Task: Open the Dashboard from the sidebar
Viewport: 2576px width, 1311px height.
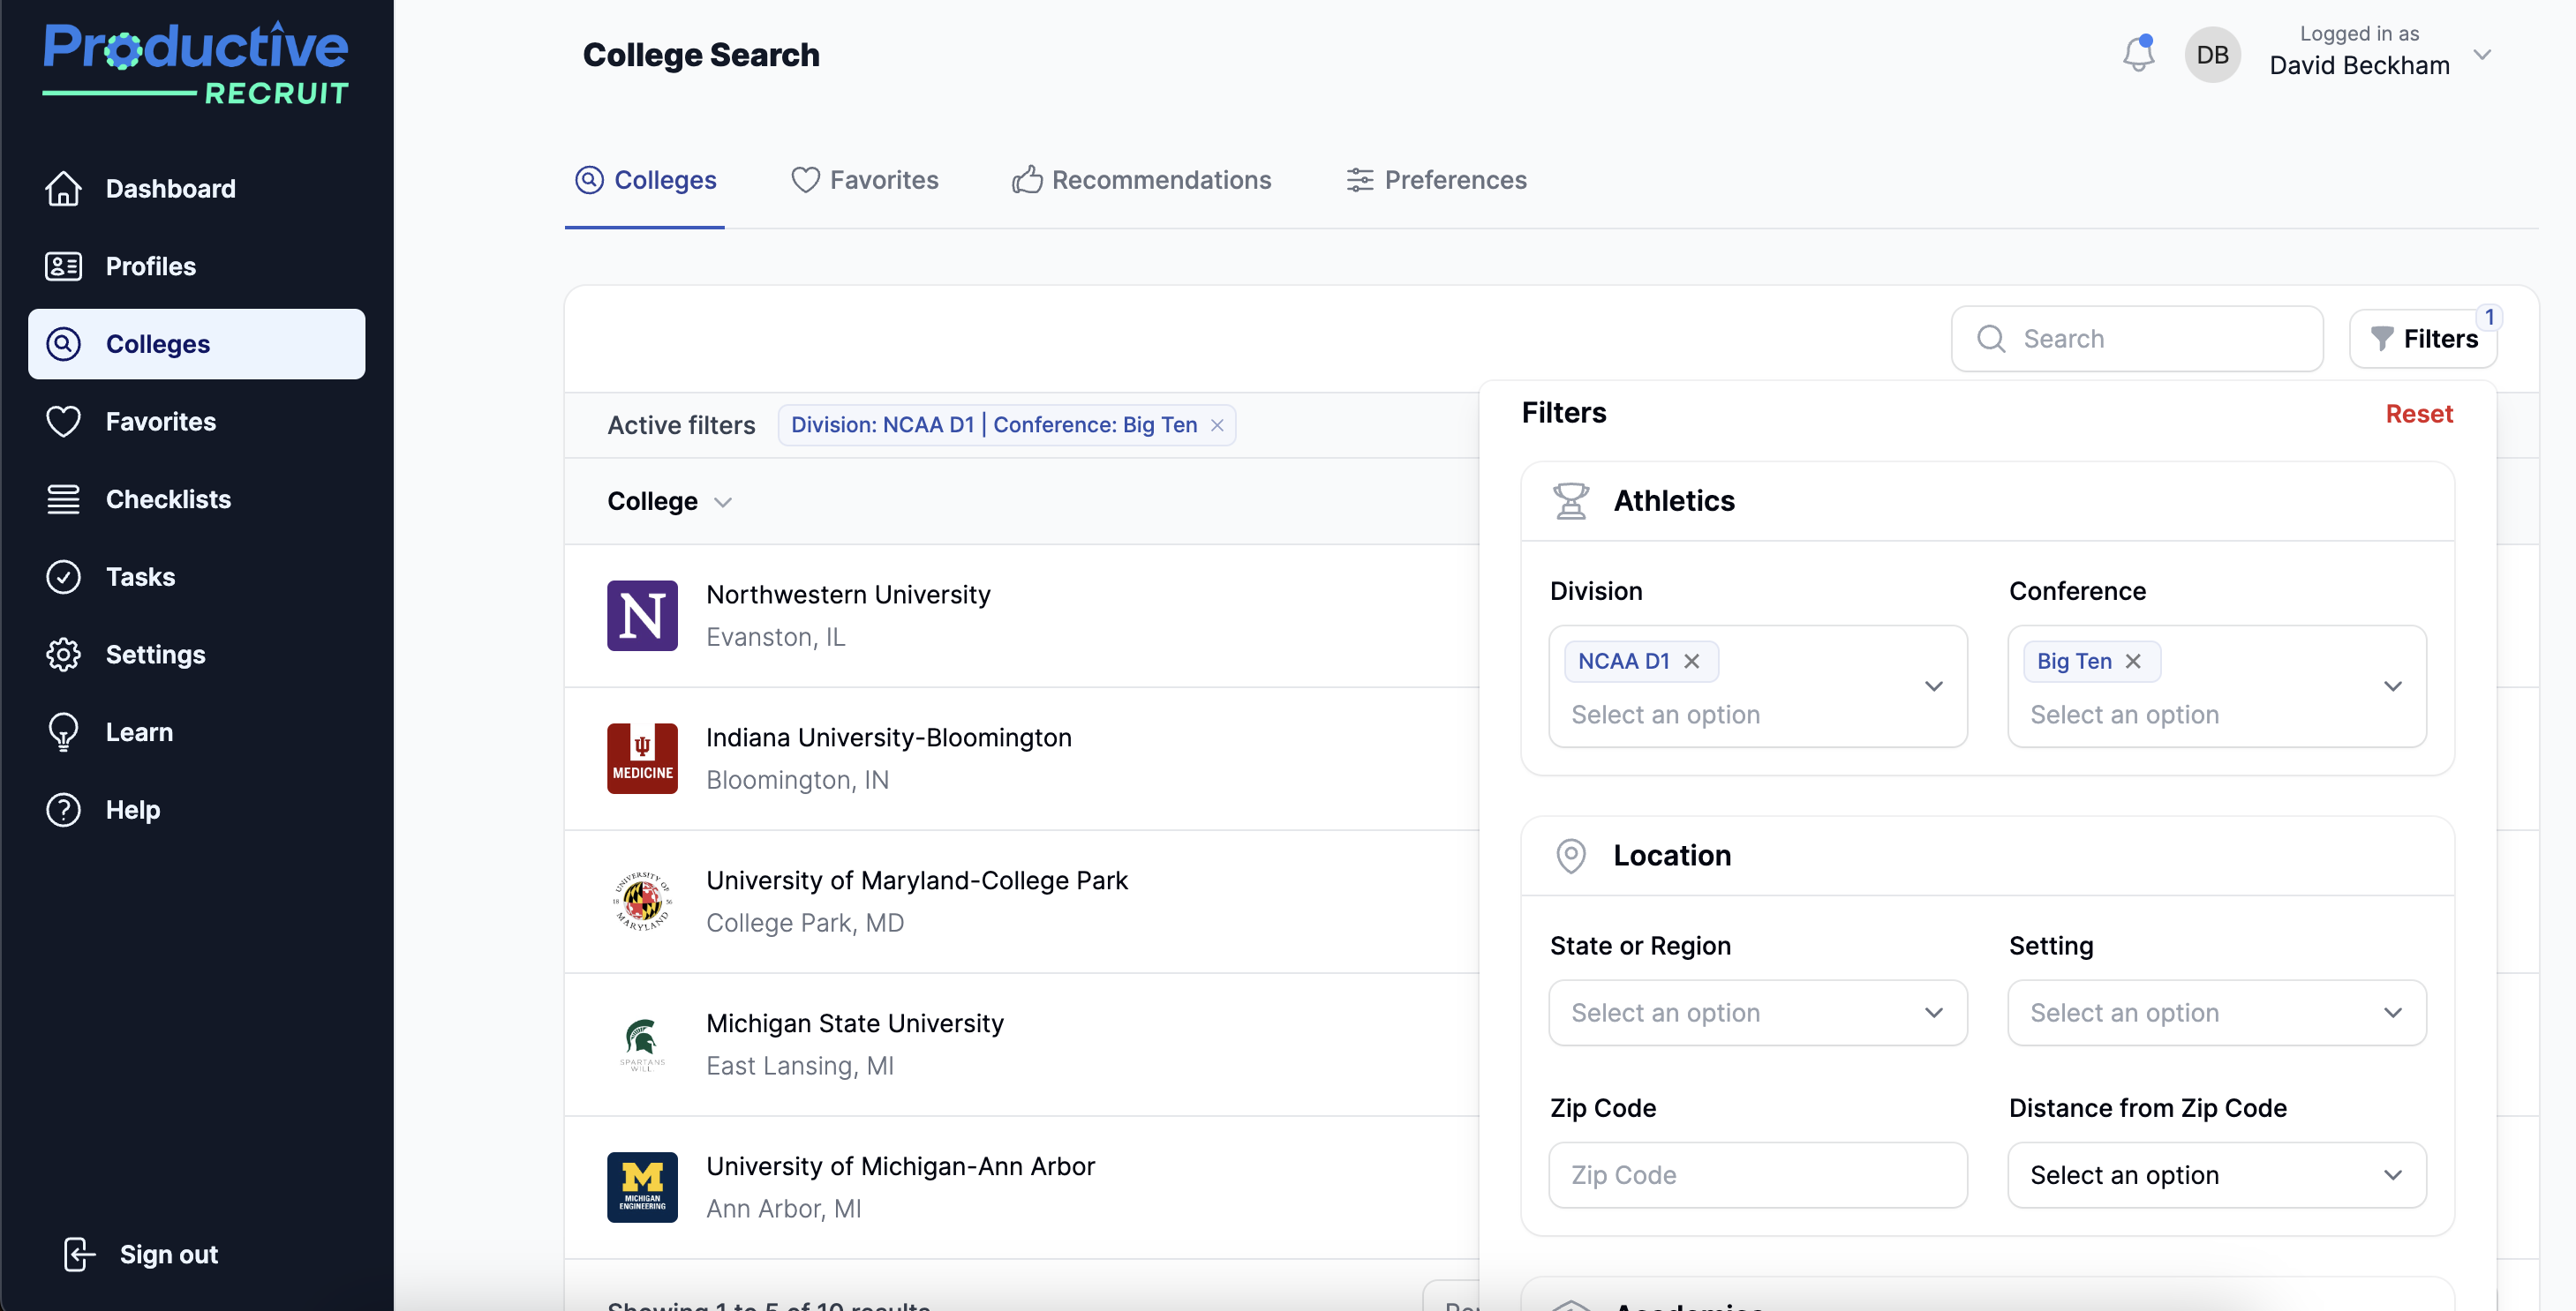Action: (170, 188)
